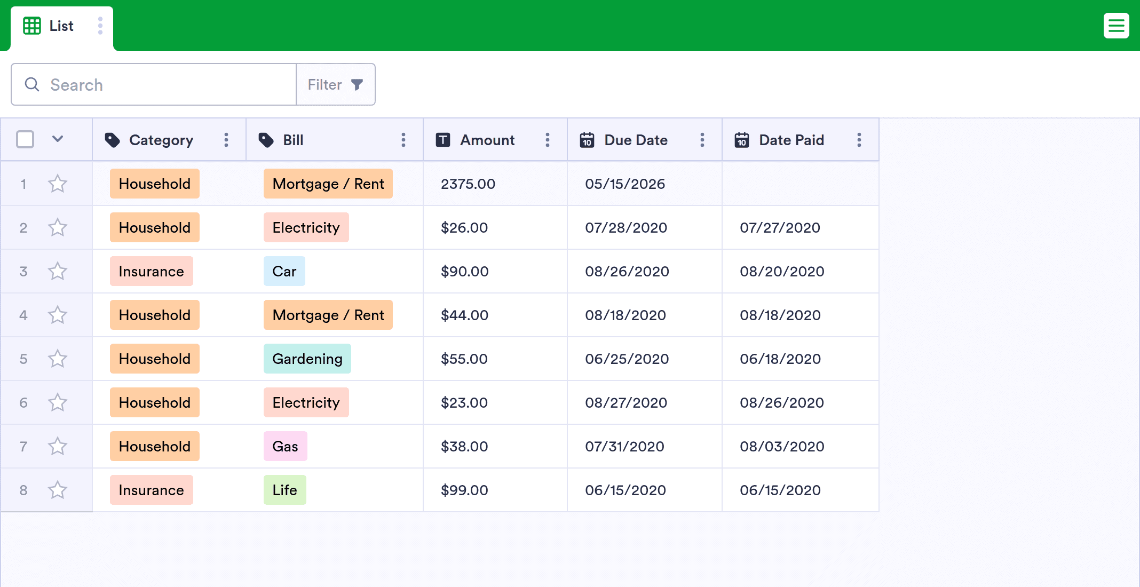Check the select-all rows checkbox
1140x587 pixels.
coord(25,139)
